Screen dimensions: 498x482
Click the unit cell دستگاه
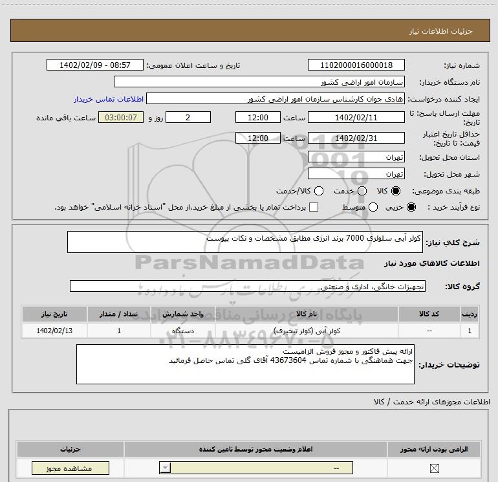coord(183,331)
